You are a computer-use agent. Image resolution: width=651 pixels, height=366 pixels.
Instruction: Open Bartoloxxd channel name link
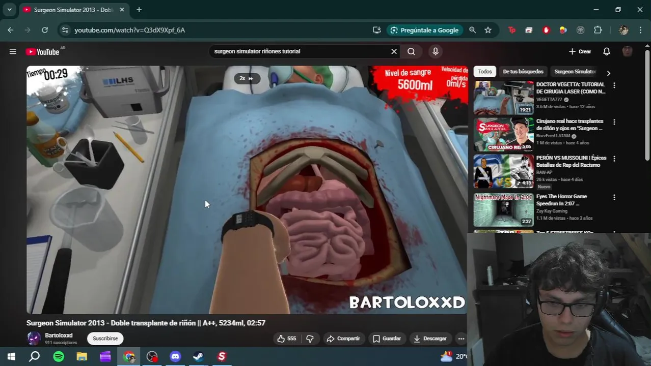59,335
